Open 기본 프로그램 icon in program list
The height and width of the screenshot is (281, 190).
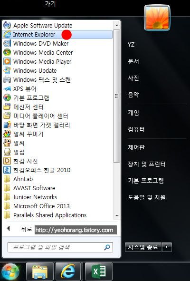(x=7, y=97)
